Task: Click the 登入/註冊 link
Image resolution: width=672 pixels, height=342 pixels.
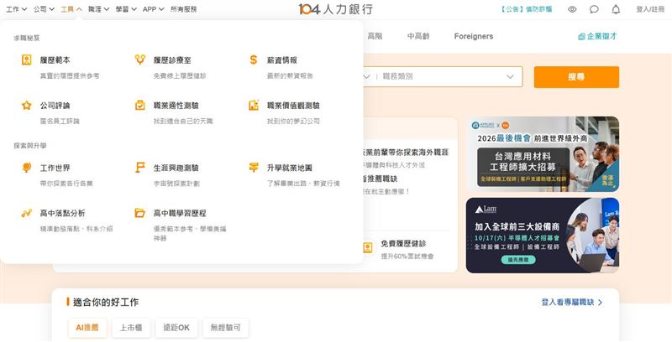Action: tap(649, 9)
